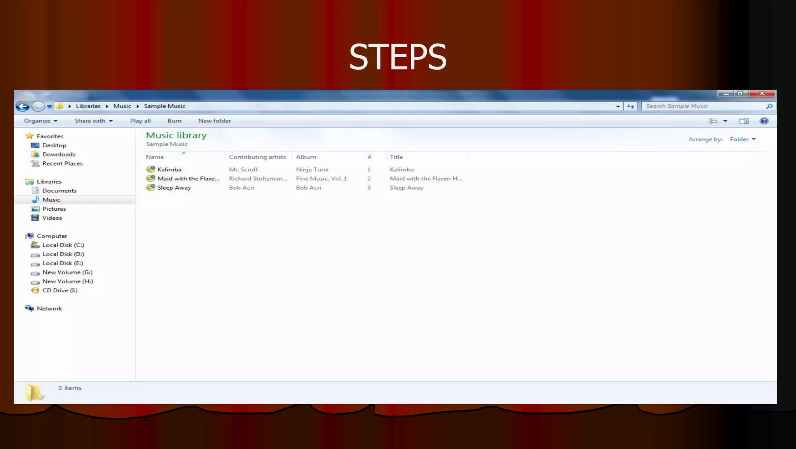Viewport: 796px width, 449px height.
Task: Click the Kalimba file's media icon
Action: coord(150,169)
